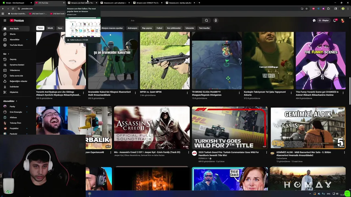Open options for 2020 Turkish Grand Prix video
This screenshot has width=351, height=197.
[266, 153]
